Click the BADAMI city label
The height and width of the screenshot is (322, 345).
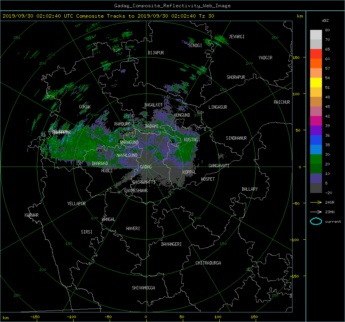(x=152, y=126)
